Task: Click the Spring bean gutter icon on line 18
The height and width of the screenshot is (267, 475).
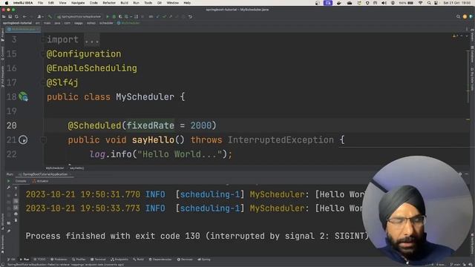Action: pos(23,97)
